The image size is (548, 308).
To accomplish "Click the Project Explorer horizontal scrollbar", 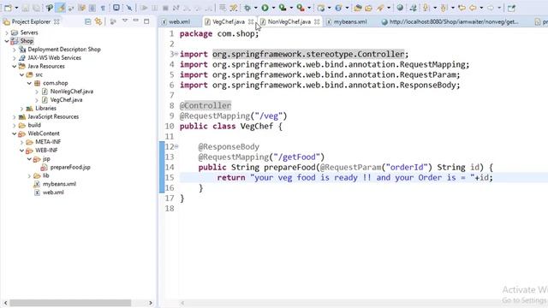I will click(70, 302).
